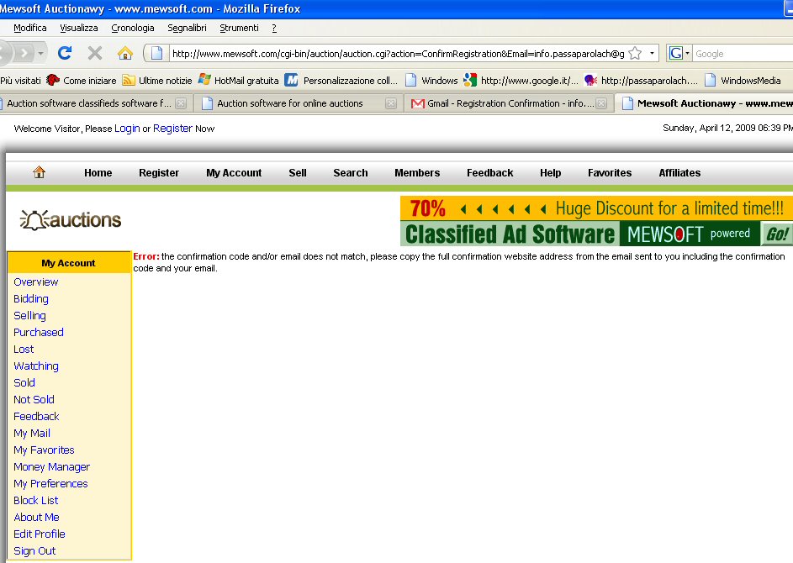Open Selling in sidebar

29,316
